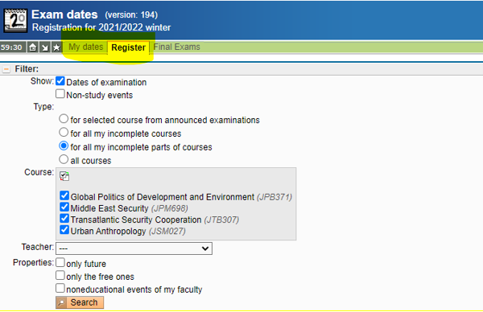Click the Search button
This screenshot has height=312, width=483.
point(80,302)
